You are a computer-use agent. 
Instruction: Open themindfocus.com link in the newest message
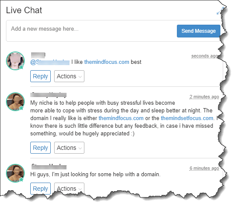(x=107, y=62)
